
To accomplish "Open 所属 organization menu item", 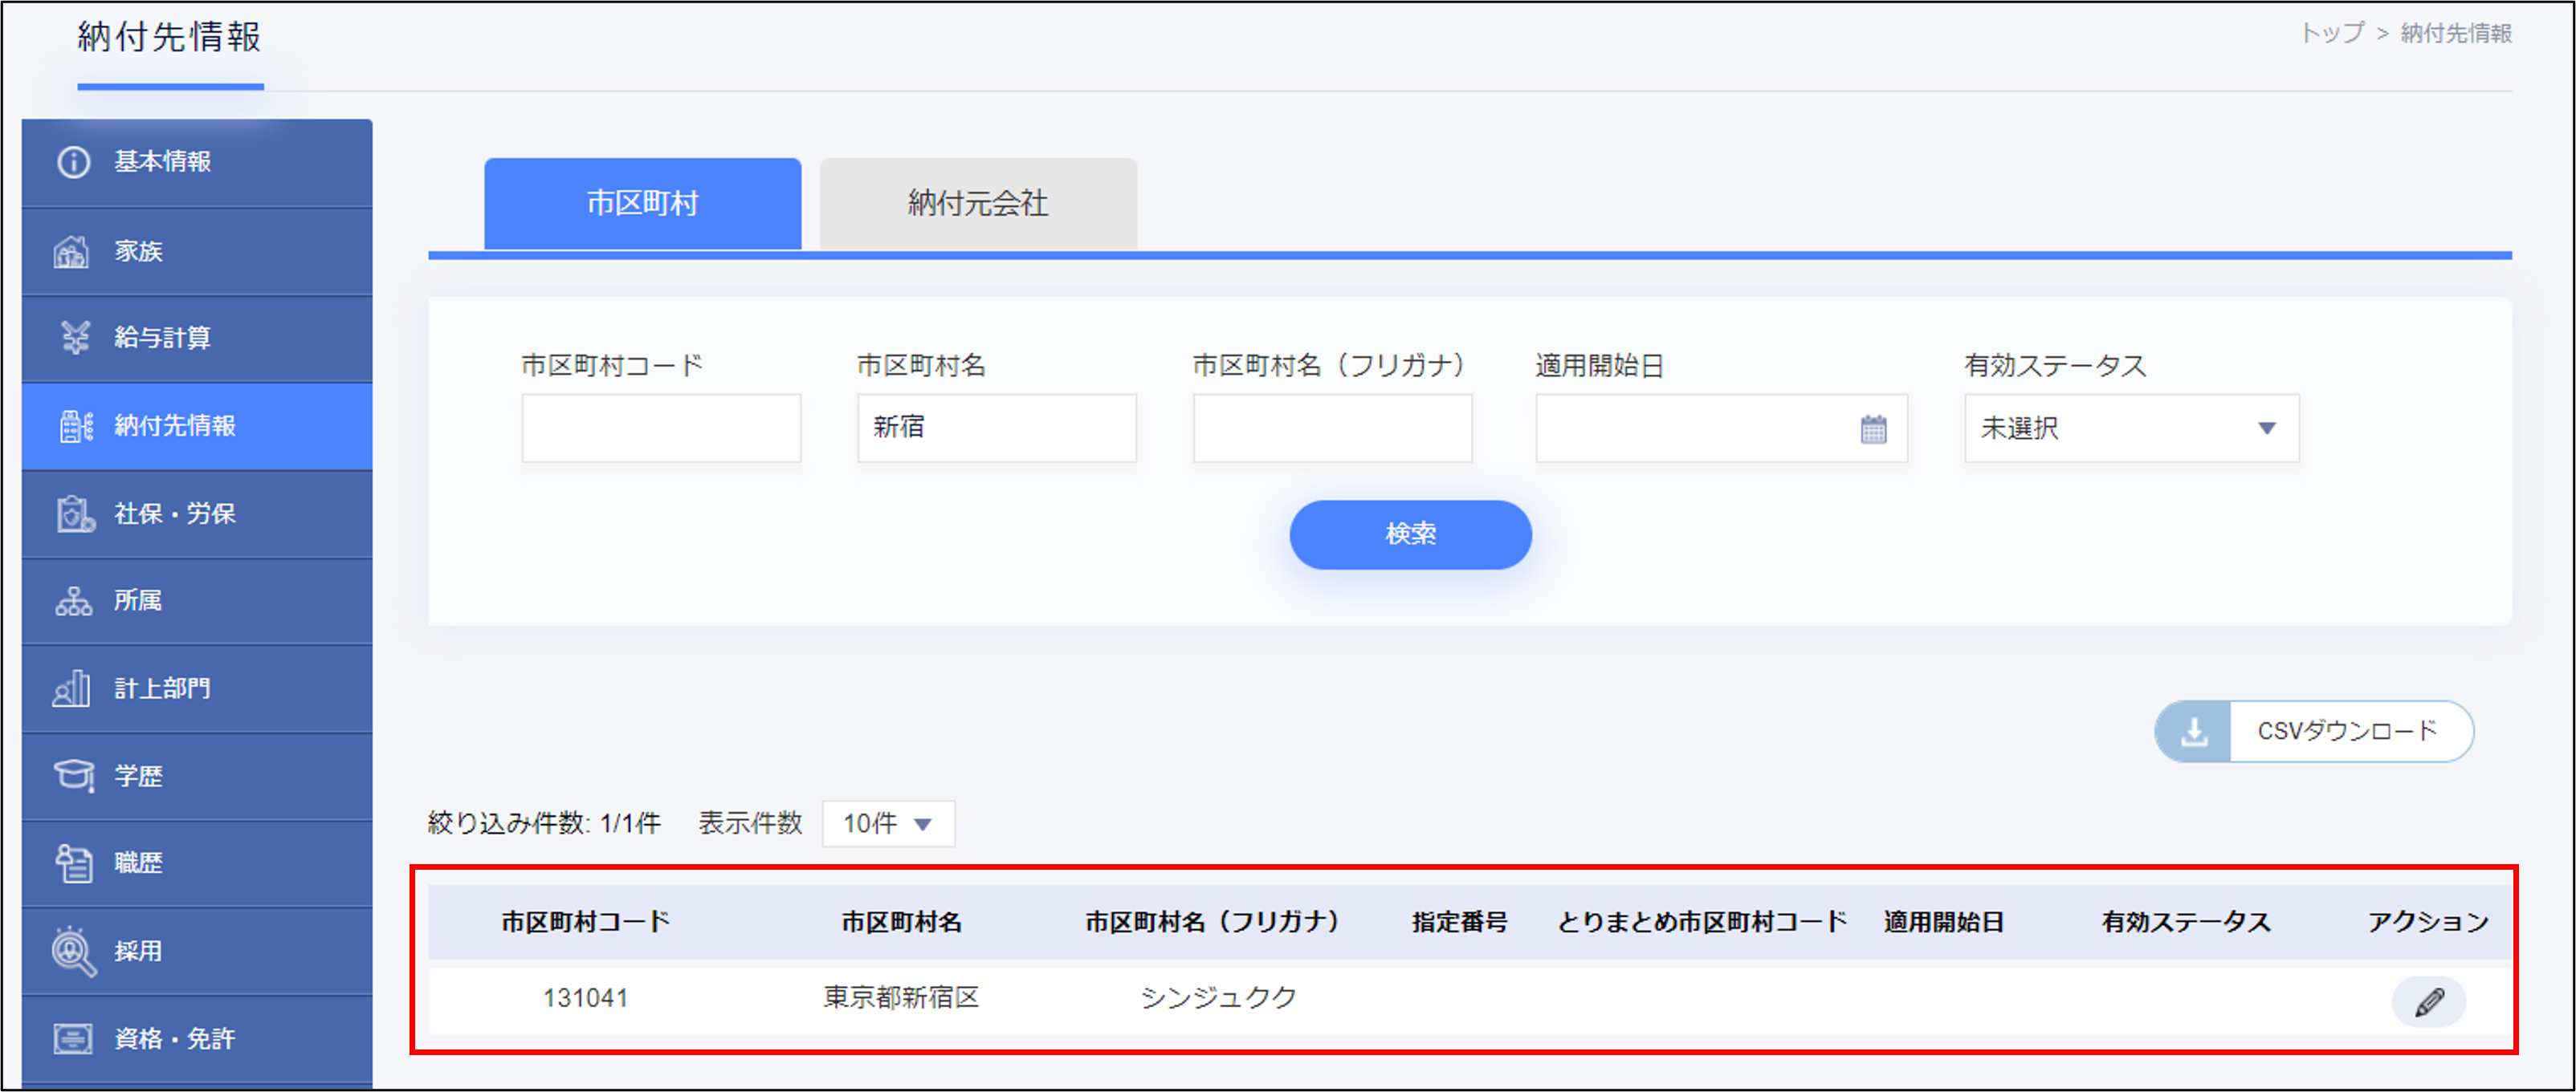I will pos(137,600).
